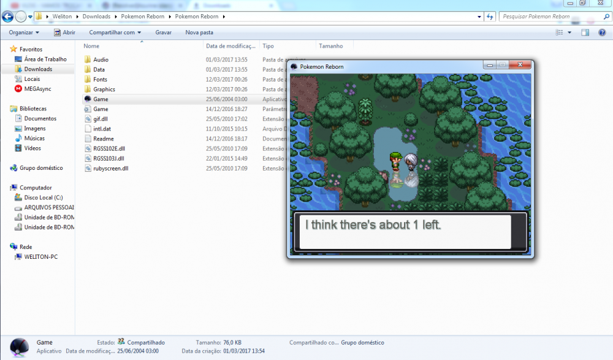Click the Gravar toolbar button
Image resolution: width=613 pixels, height=360 pixels.
163,33
